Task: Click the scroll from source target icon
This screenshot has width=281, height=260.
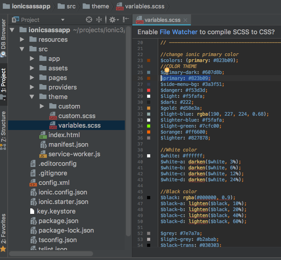Action: click(x=89, y=19)
